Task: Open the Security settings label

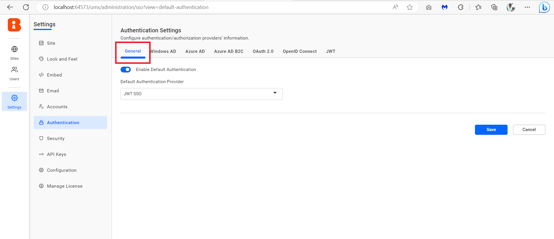Action: (56, 138)
